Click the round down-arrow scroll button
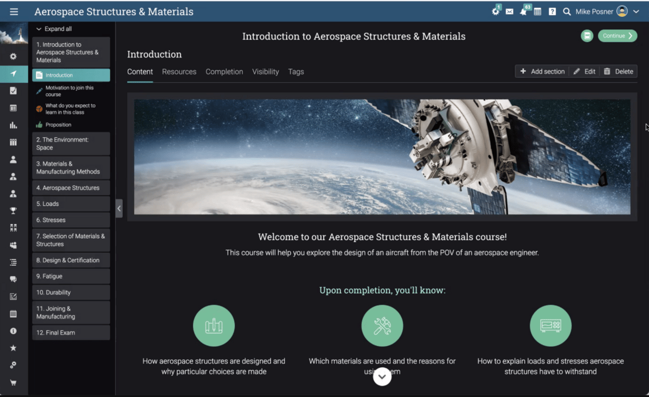The width and height of the screenshot is (649, 397). pos(382,376)
